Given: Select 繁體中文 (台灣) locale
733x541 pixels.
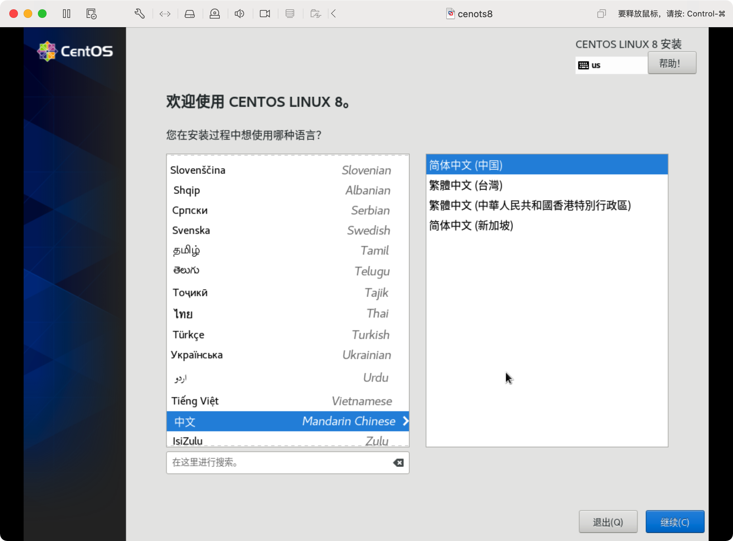Looking at the screenshot, I should (x=466, y=185).
